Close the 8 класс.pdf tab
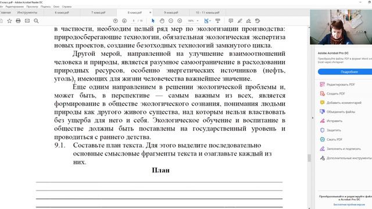Image resolution: width=372 pixels, height=209 pixels. (x=150, y=13)
